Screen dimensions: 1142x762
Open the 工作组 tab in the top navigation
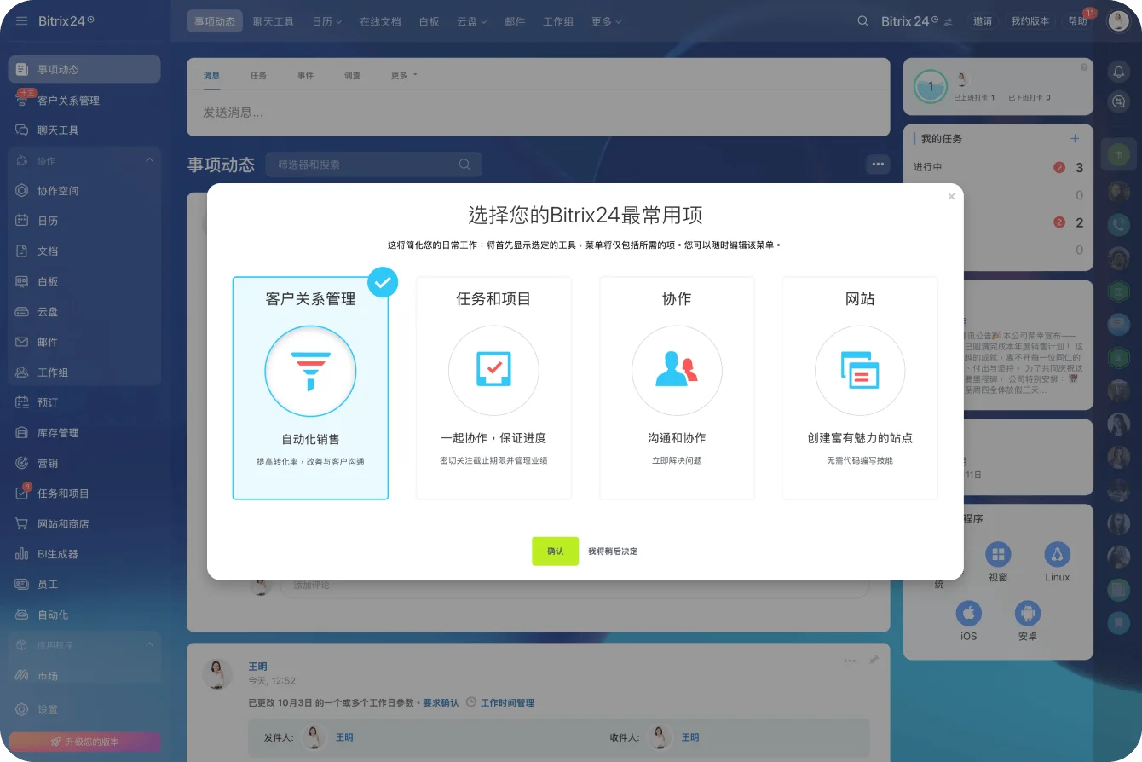point(558,22)
